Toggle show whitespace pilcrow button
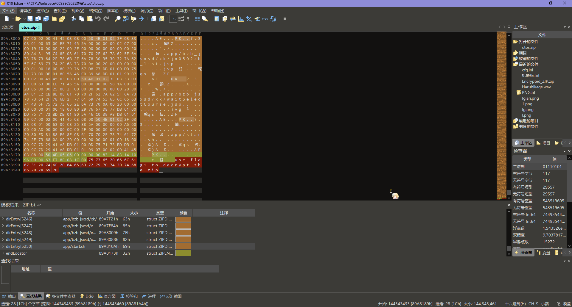This screenshot has width=572, height=307. 189,19
